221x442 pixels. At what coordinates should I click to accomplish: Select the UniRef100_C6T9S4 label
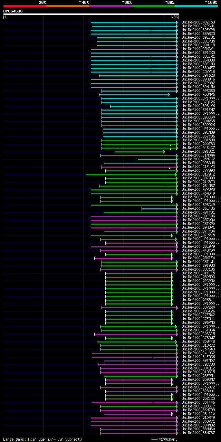[198, 330]
